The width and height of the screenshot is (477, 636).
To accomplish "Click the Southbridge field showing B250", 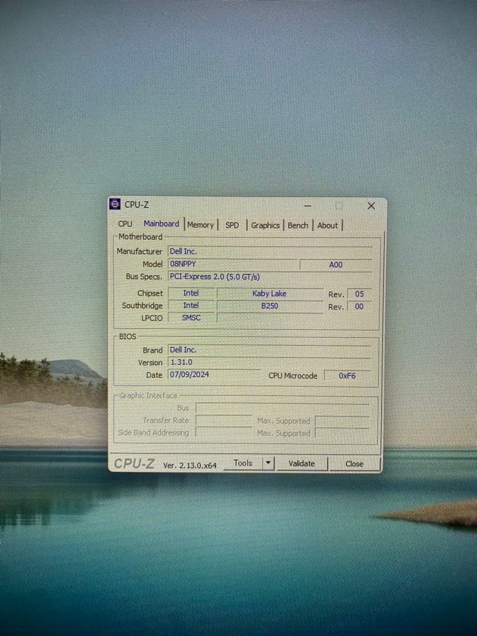I will [269, 306].
